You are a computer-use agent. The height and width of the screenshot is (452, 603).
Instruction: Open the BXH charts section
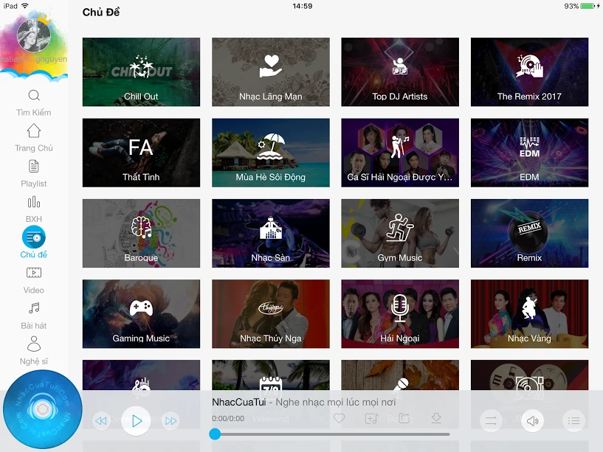pos(34,207)
